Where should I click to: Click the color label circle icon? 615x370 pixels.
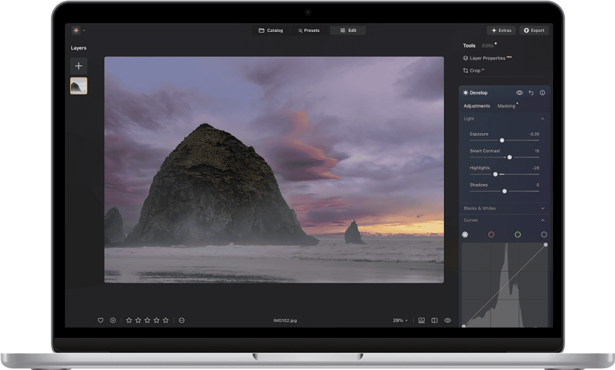tap(181, 320)
